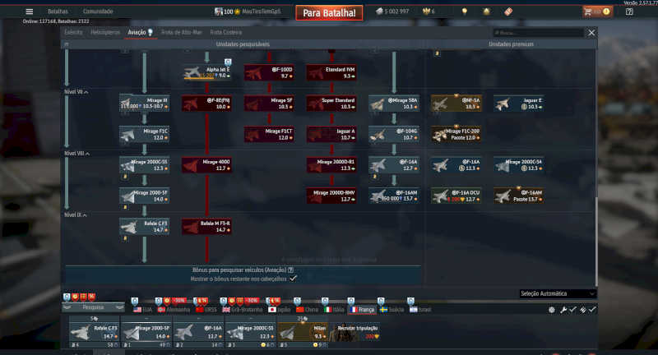
Task: Toggle Mostrar o bônus restante checkbox
Action: pos(293,279)
